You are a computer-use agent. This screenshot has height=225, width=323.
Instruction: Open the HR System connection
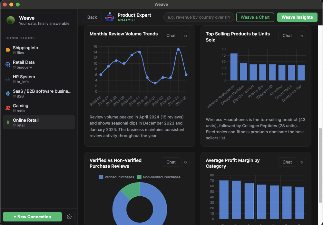[x=39, y=79]
